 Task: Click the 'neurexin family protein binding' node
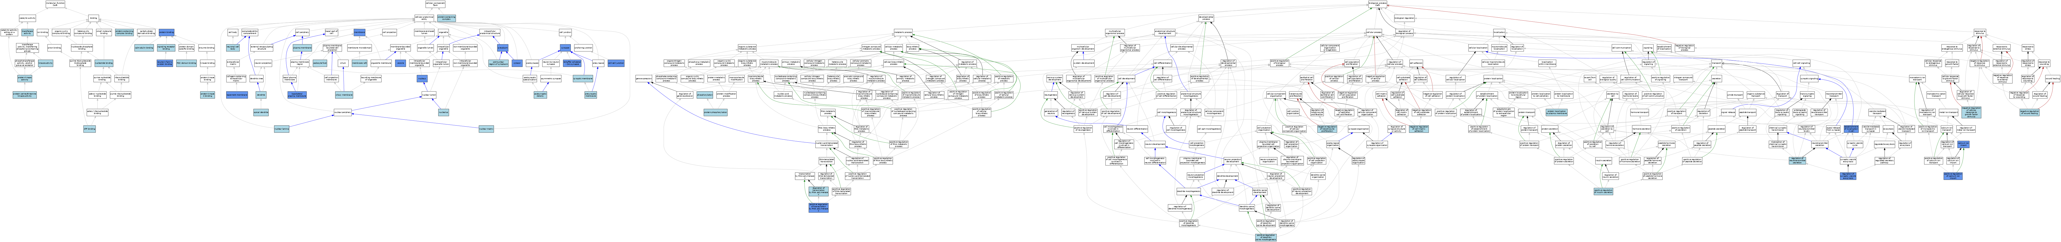165,63
